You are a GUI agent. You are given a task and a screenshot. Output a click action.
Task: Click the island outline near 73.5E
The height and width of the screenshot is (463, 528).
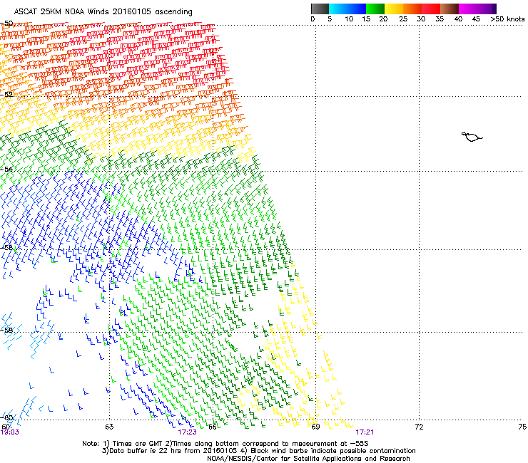(x=472, y=137)
